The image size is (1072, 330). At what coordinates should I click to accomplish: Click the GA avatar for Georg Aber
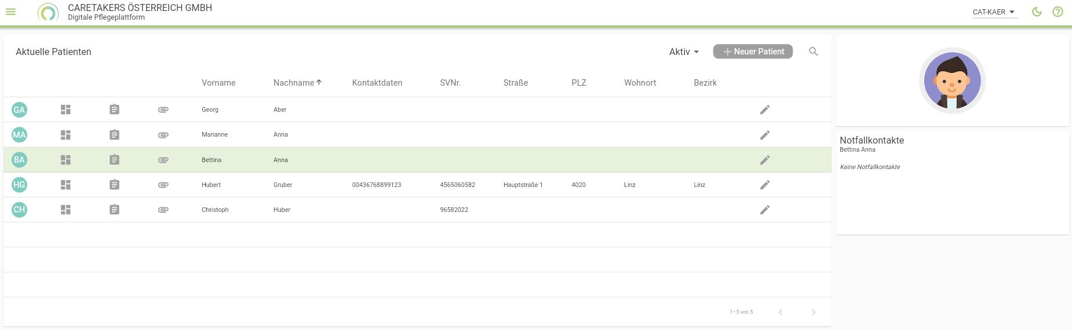[x=19, y=109]
